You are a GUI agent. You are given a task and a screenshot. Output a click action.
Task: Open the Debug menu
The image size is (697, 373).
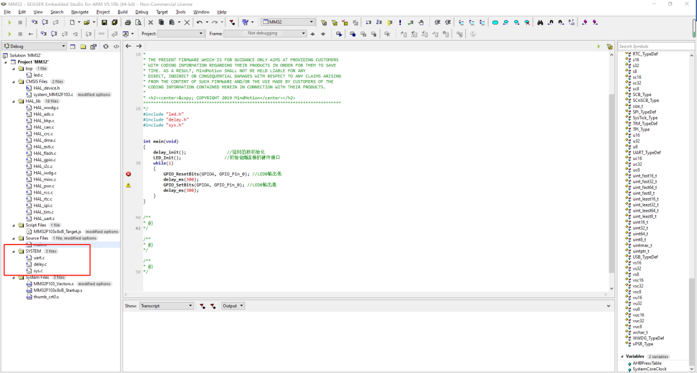tap(142, 12)
